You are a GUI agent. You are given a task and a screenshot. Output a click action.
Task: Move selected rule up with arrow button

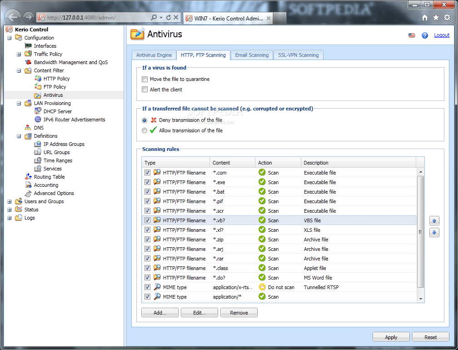pyautogui.click(x=434, y=221)
